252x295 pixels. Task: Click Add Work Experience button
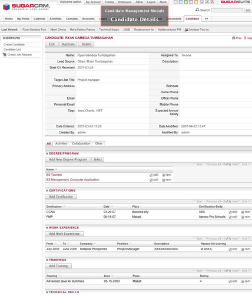click(64, 234)
